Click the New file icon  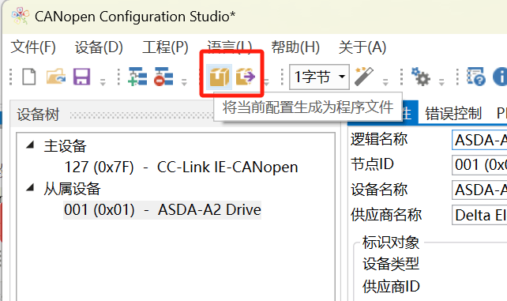pyautogui.click(x=29, y=77)
